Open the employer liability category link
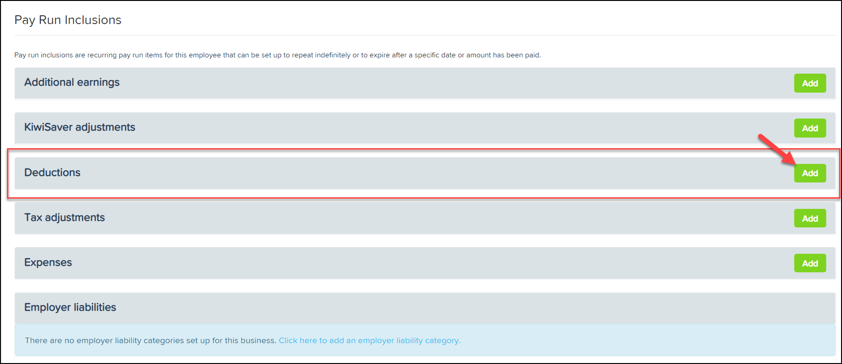The image size is (842, 364). click(x=369, y=340)
